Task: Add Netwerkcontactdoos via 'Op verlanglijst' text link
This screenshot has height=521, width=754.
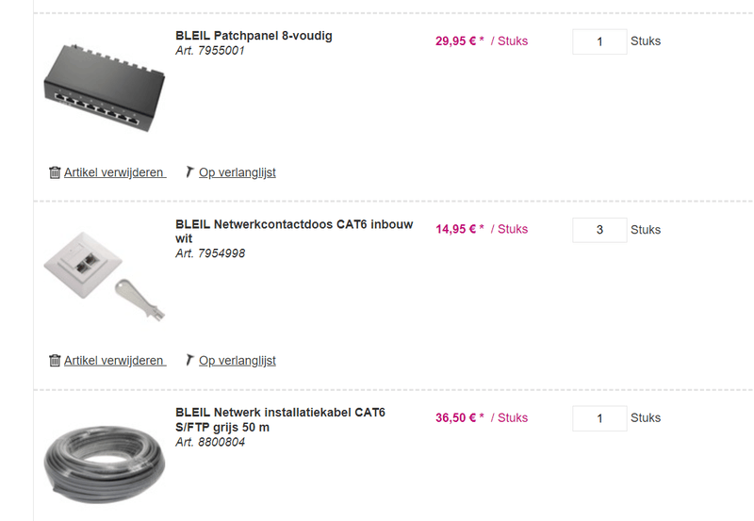Action: click(x=237, y=361)
